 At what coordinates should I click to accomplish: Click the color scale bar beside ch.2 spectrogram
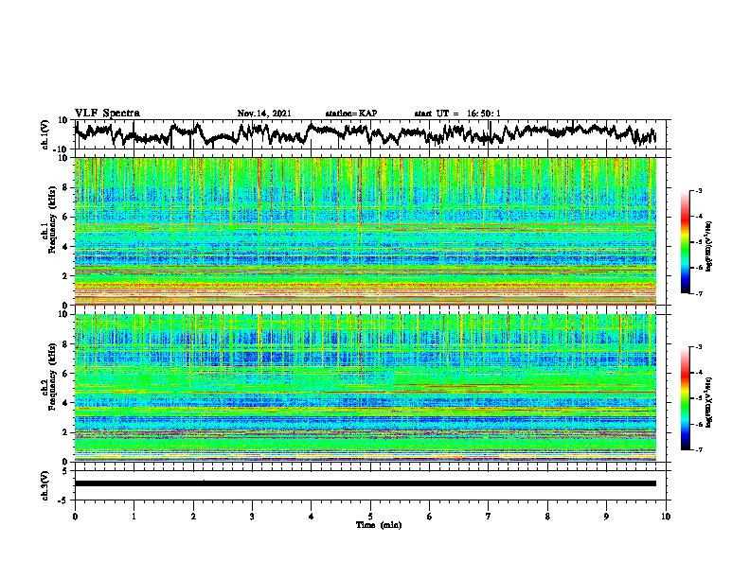tap(685, 398)
